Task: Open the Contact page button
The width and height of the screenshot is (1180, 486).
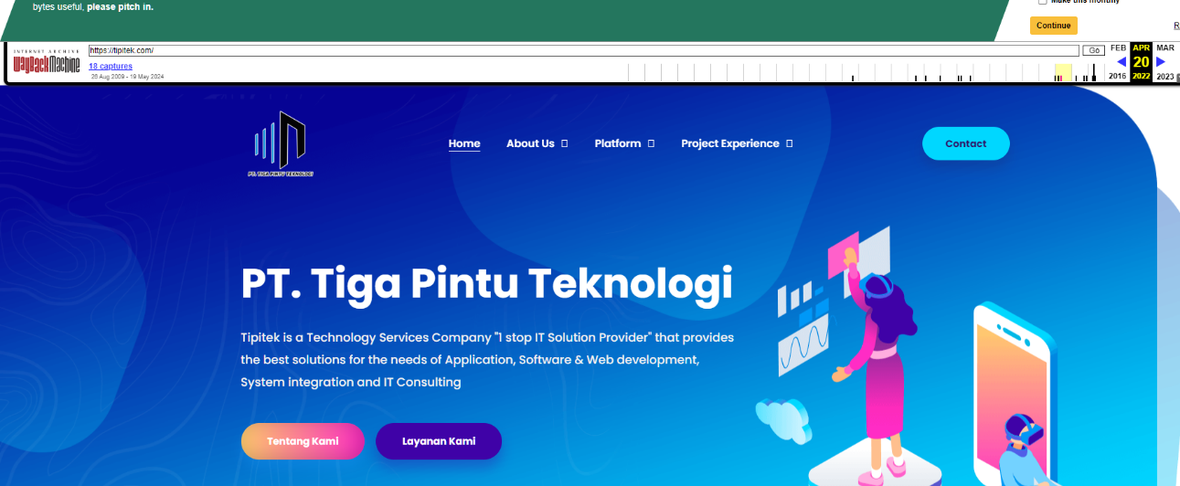Action: coord(966,143)
